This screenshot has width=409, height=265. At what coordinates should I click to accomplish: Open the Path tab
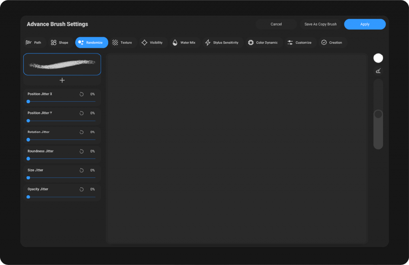click(34, 43)
